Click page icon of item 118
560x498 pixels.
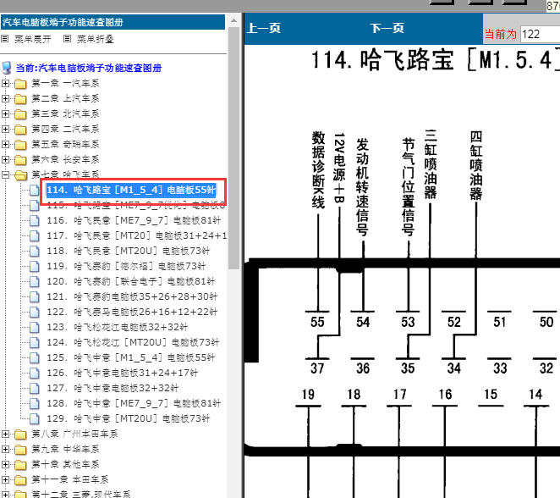pos(35,252)
